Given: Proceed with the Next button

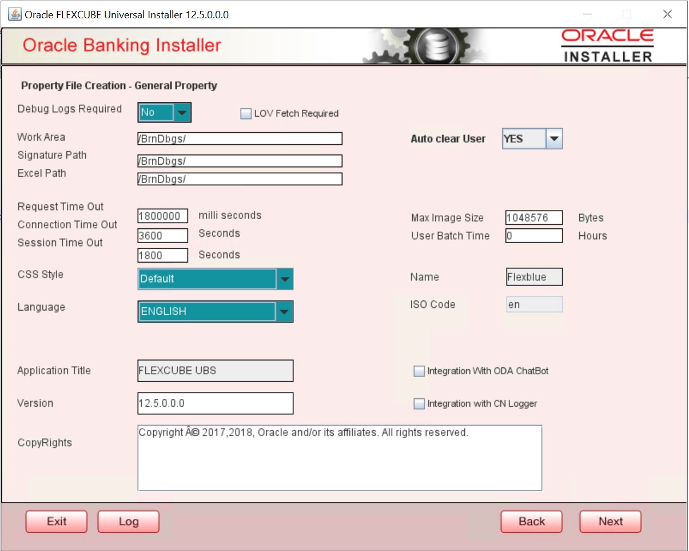Looking at the screenshot, I should (x=611, y=521).
